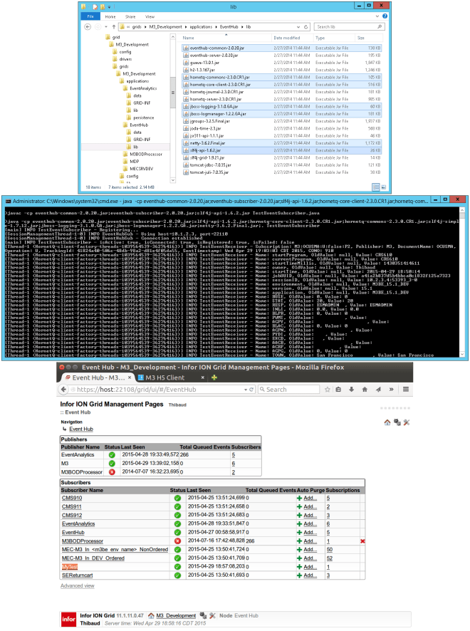Open address bar history dropdown in Explorer
Screen dimensions: 470x631
click(298, 27)
